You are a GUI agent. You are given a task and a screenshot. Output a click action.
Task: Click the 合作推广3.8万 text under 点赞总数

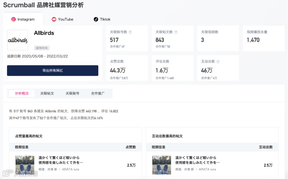click(x=119, y=78)
